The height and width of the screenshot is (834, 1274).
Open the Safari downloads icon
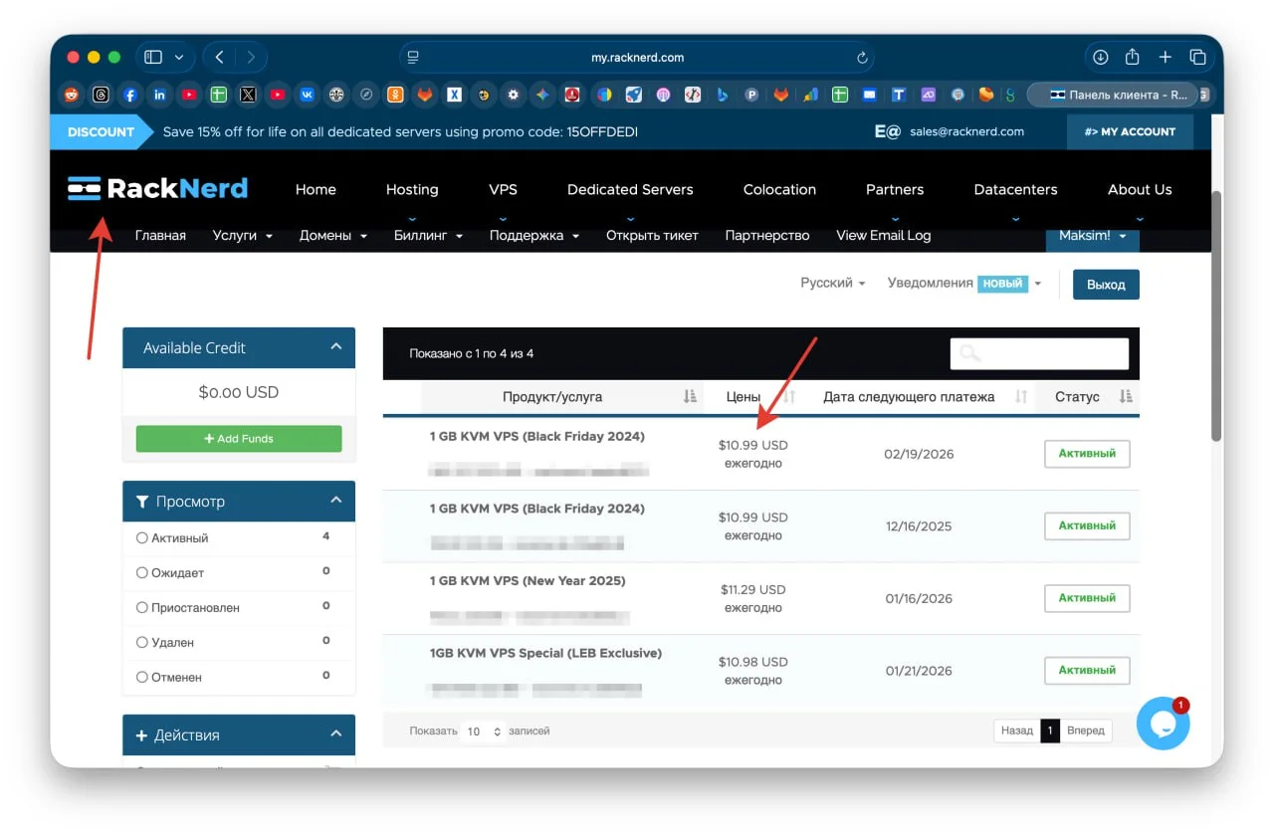(1100, 58)
